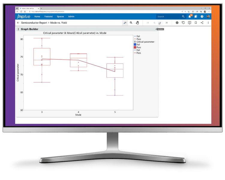This screenshot has height=180, width=225.
Task: Open the Home menu item
Action: [37, 17]
